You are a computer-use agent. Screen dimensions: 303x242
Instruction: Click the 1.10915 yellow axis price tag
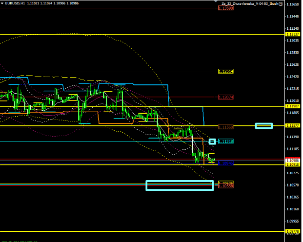pos(293,165)
